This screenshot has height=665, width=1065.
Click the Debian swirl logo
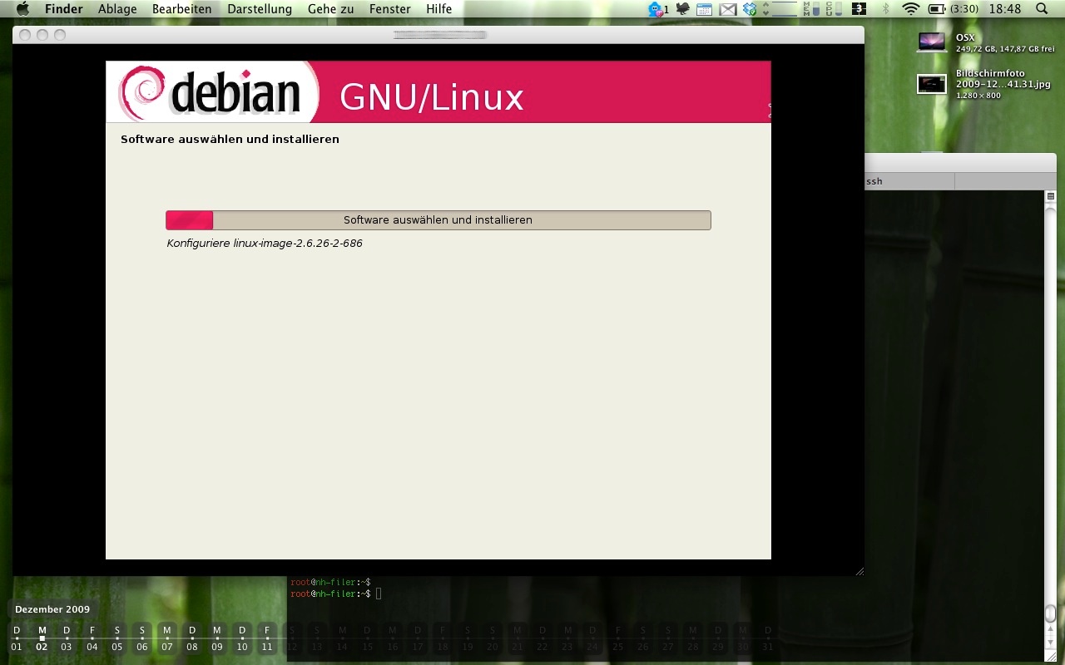(x=143, y=92)
